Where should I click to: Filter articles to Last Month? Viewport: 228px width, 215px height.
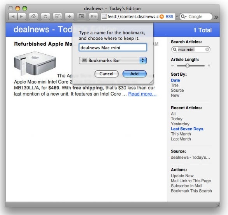pyautogui.click(x=181, y=139)
